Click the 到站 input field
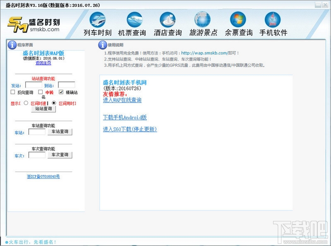The image size is (331, 246). [67, 85]
